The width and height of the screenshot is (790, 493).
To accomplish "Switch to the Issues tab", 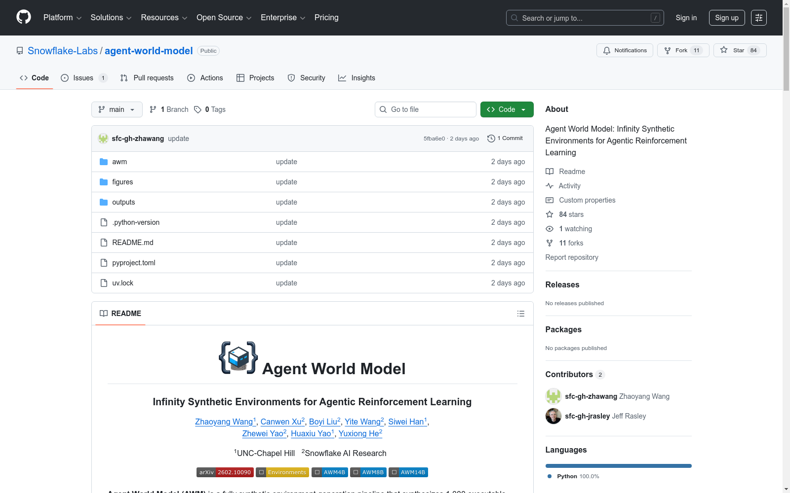I will (84, 78).
